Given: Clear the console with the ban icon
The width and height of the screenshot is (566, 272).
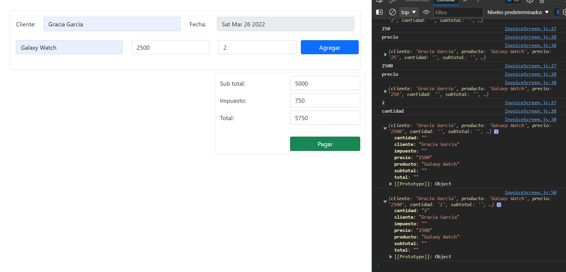Looking at the screenshot, I should tap(393, 12).
